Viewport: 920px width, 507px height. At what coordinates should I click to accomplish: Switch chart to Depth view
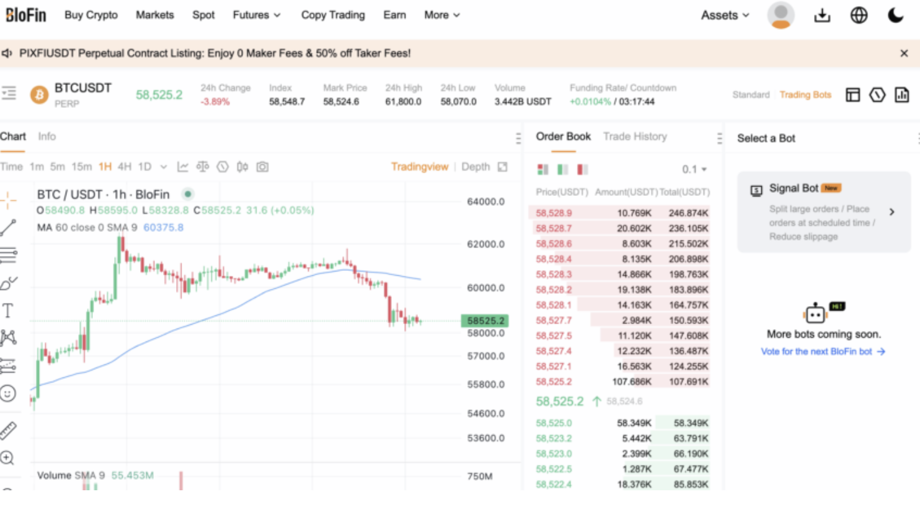tap(475, 167)
